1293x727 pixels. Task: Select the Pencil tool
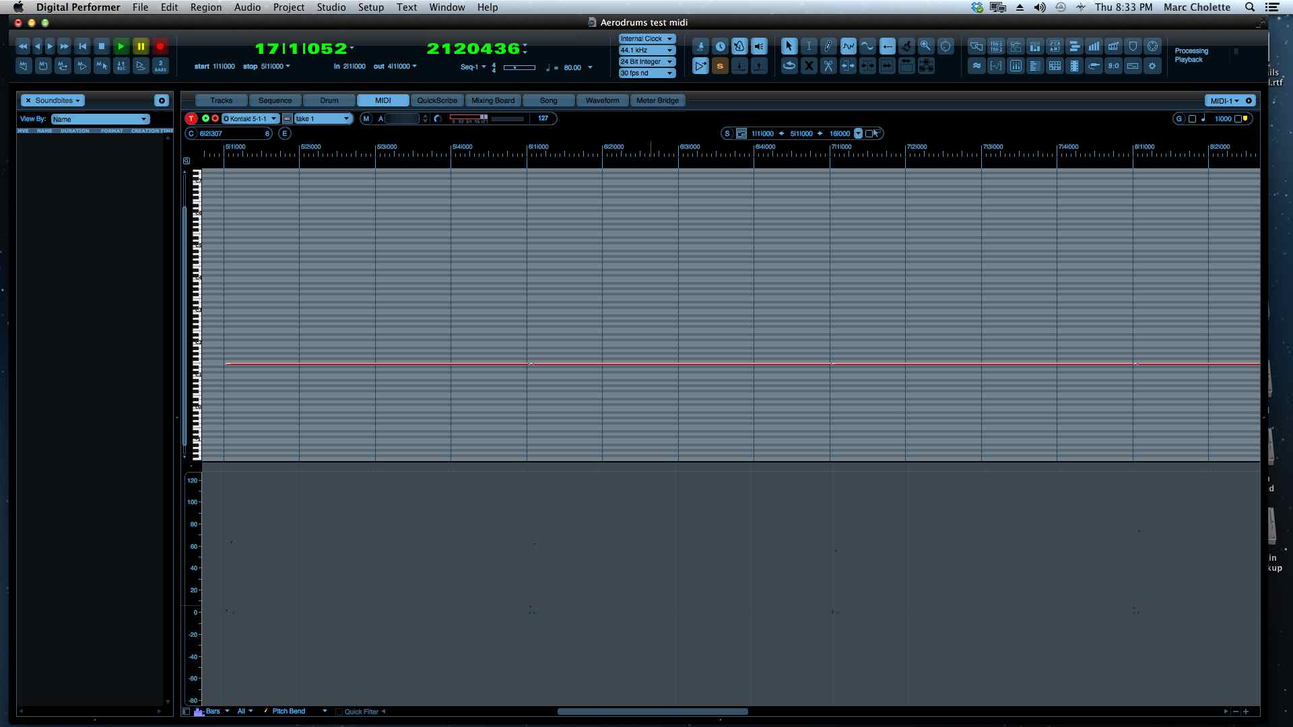[828, 46]
